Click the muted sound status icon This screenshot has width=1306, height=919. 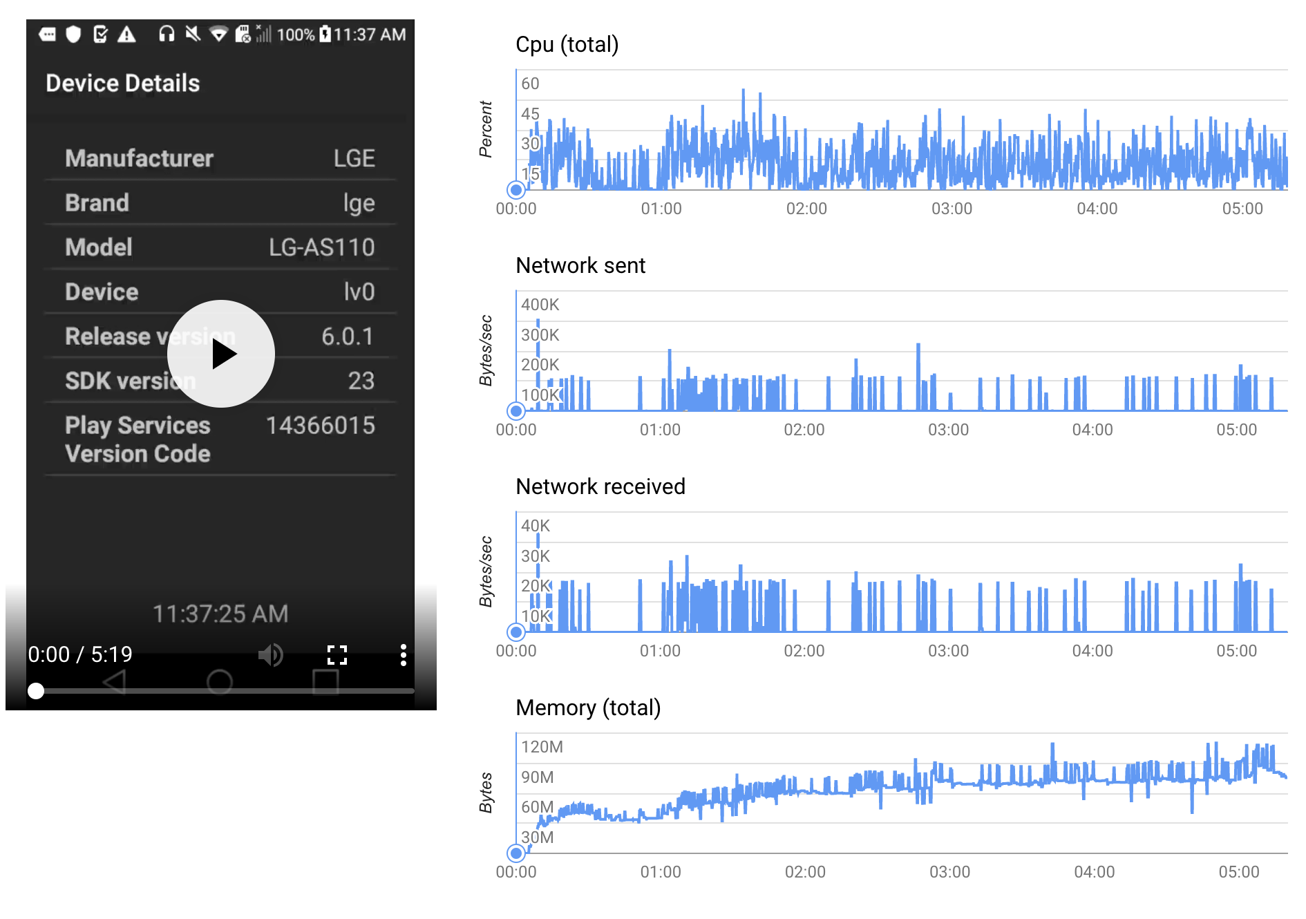point(193,34)
